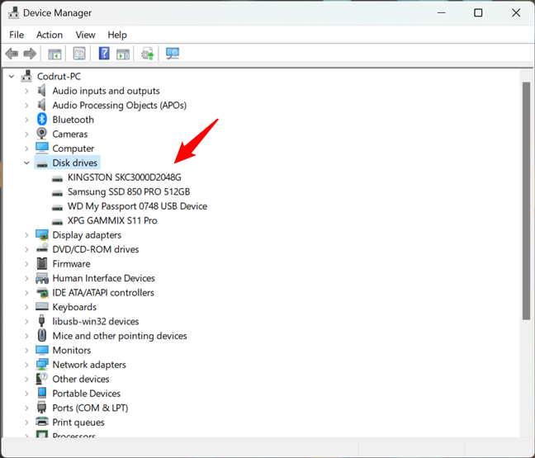This screenshot has width=535, height=458.
Task: Expand the Network adapters chevron
Action: click(26, 365)
